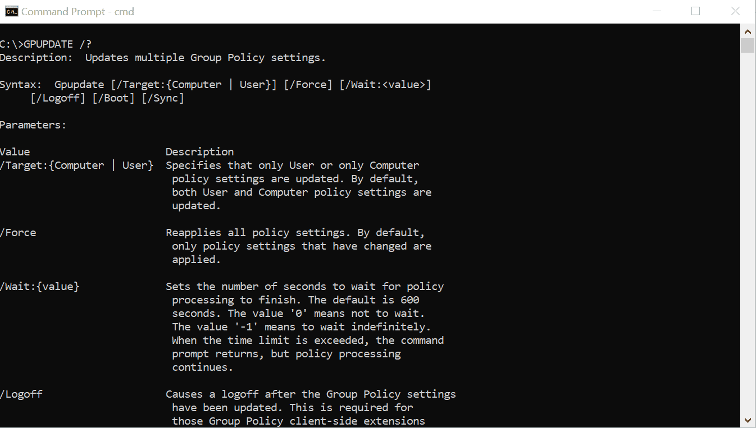The width and height of the screenshot is (756, 428).
Task: Click the '/Force' parameter name
Action: pos(18,233)
